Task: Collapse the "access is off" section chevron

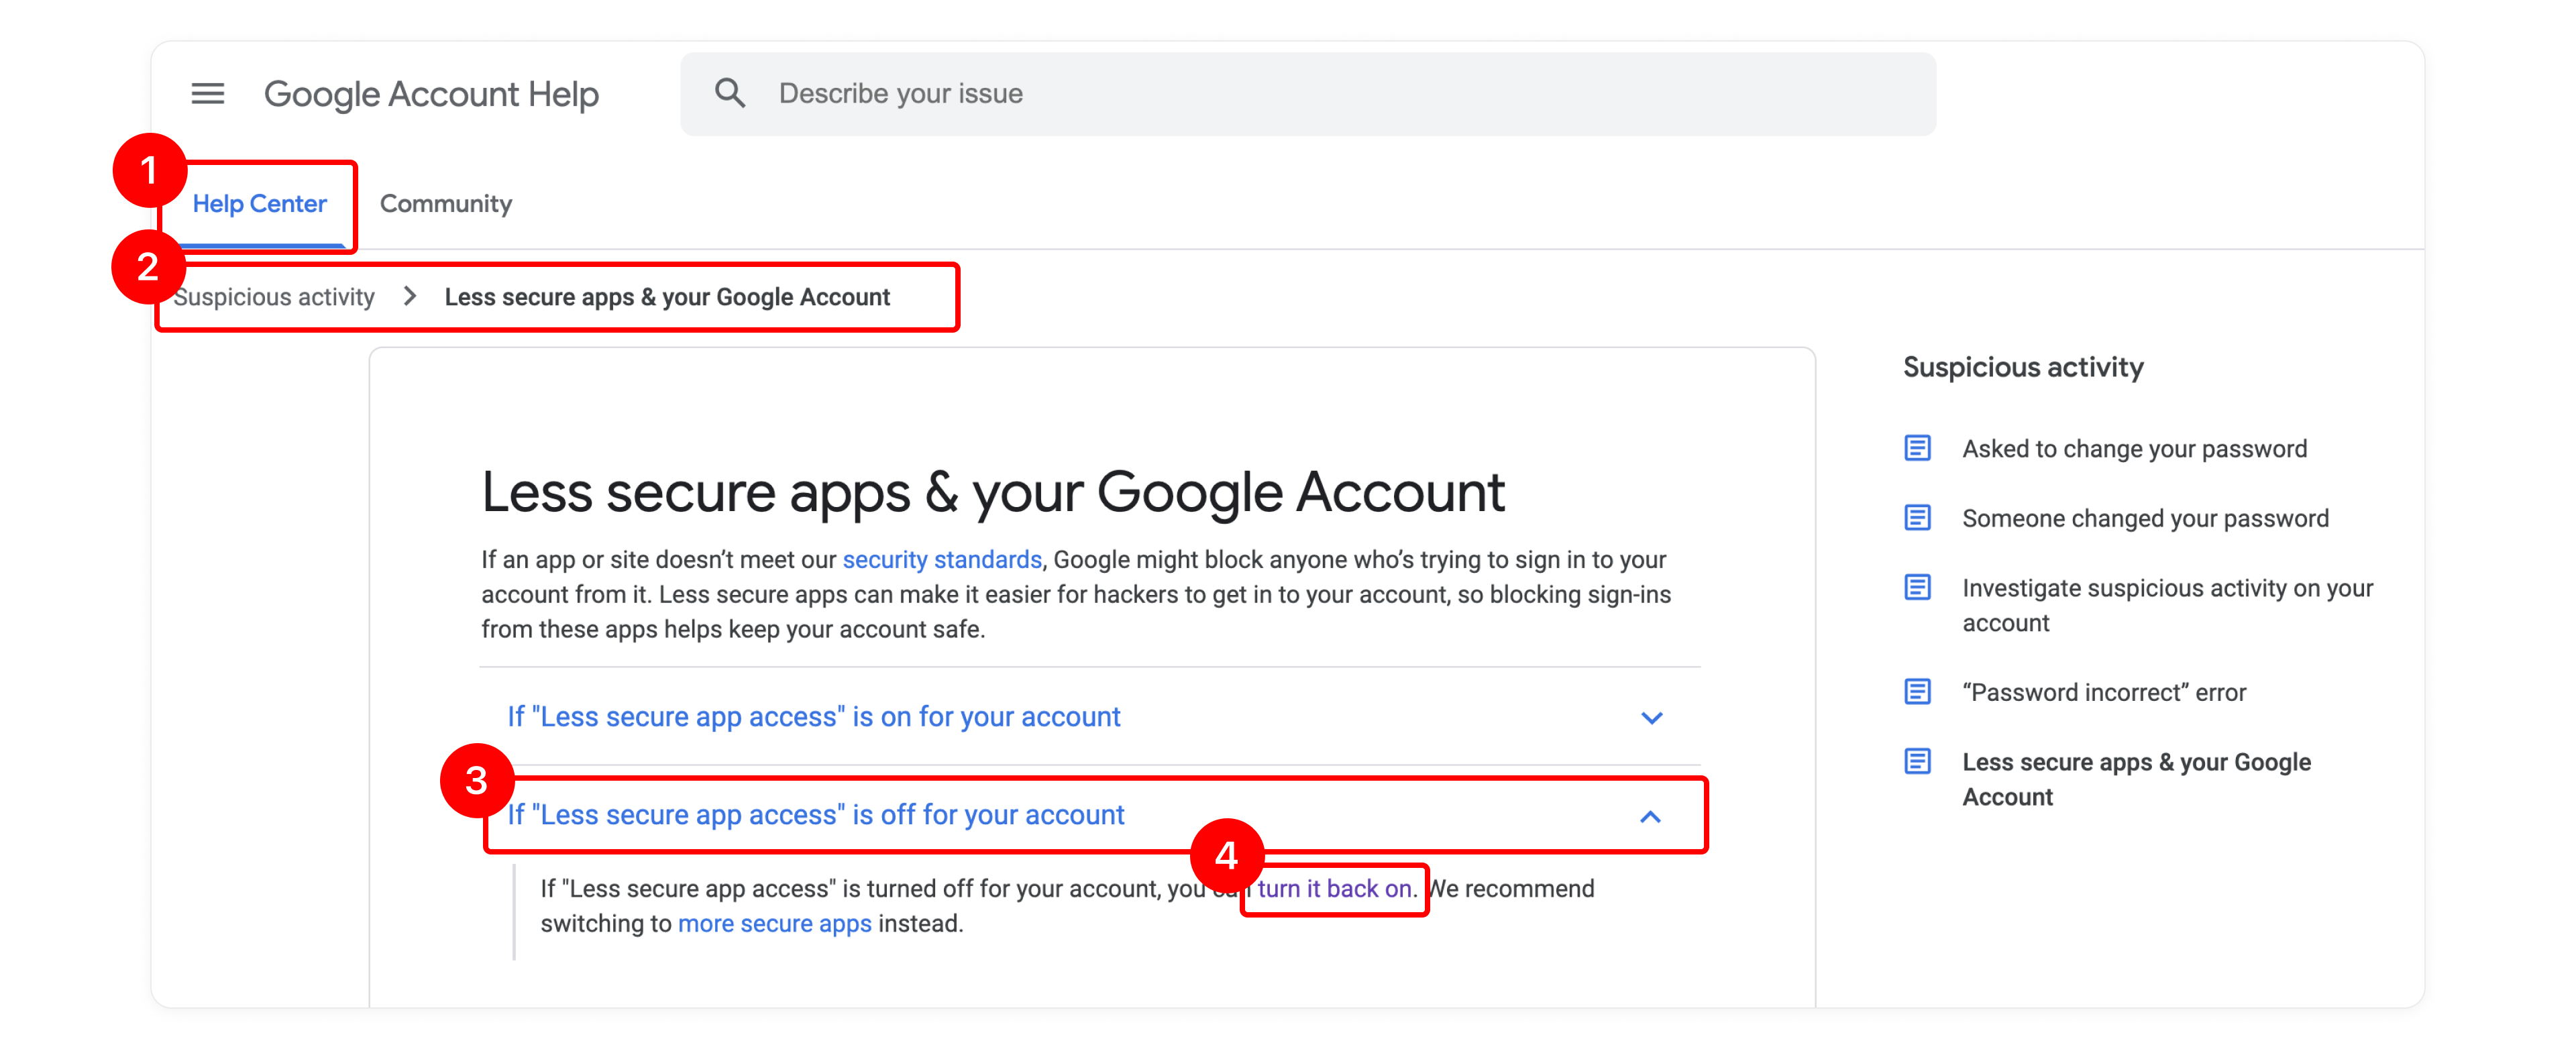Action: coord(1651,816)
